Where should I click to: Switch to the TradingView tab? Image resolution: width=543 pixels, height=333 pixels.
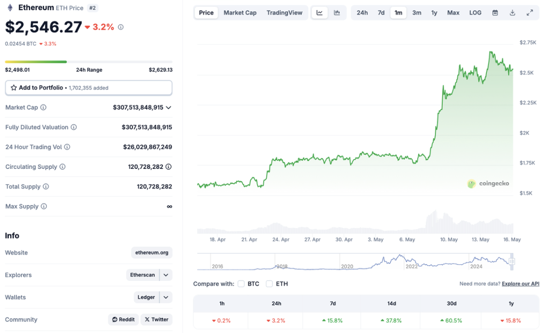coord(284,13)
